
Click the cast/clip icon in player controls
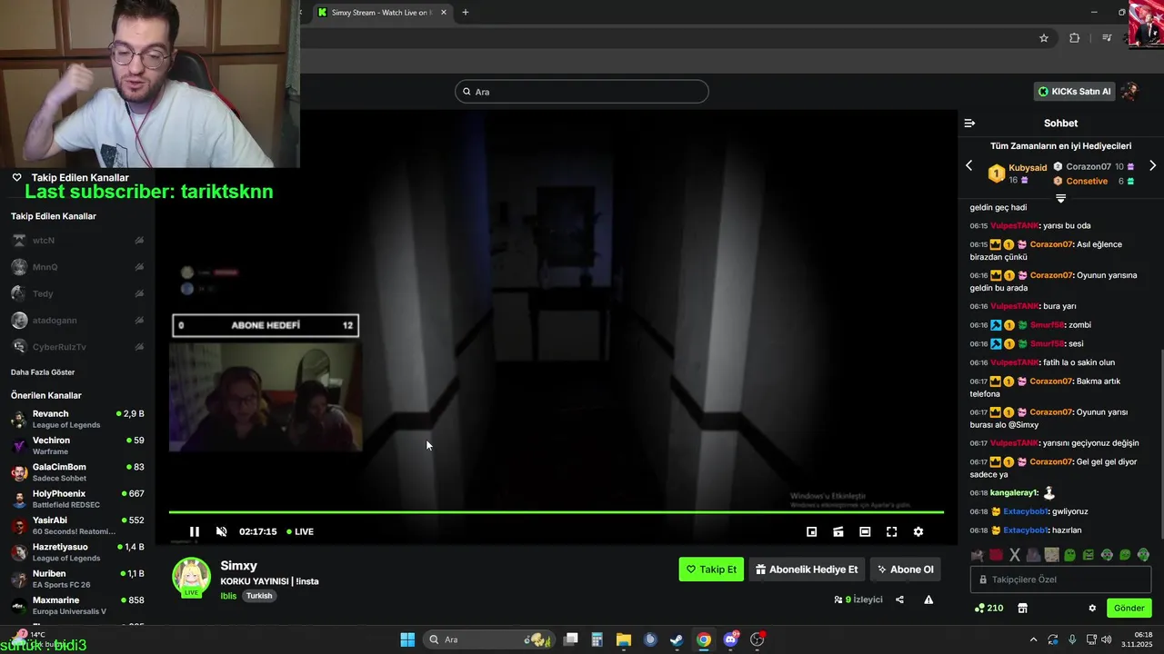(838, 531)
